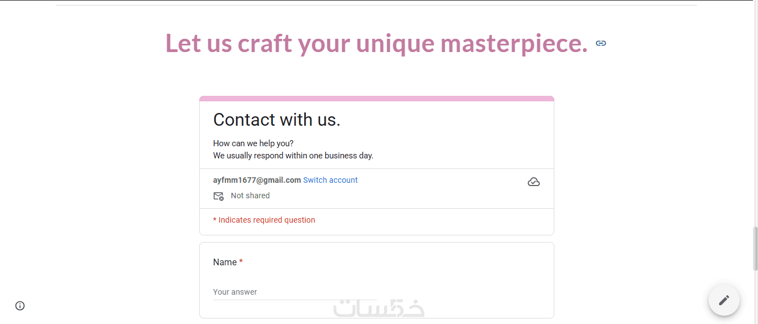Image resolution: width=758 pixels, height=324 pixels.
Task: Copy heading link via chain icon
Action: click(x=600, y=43)
